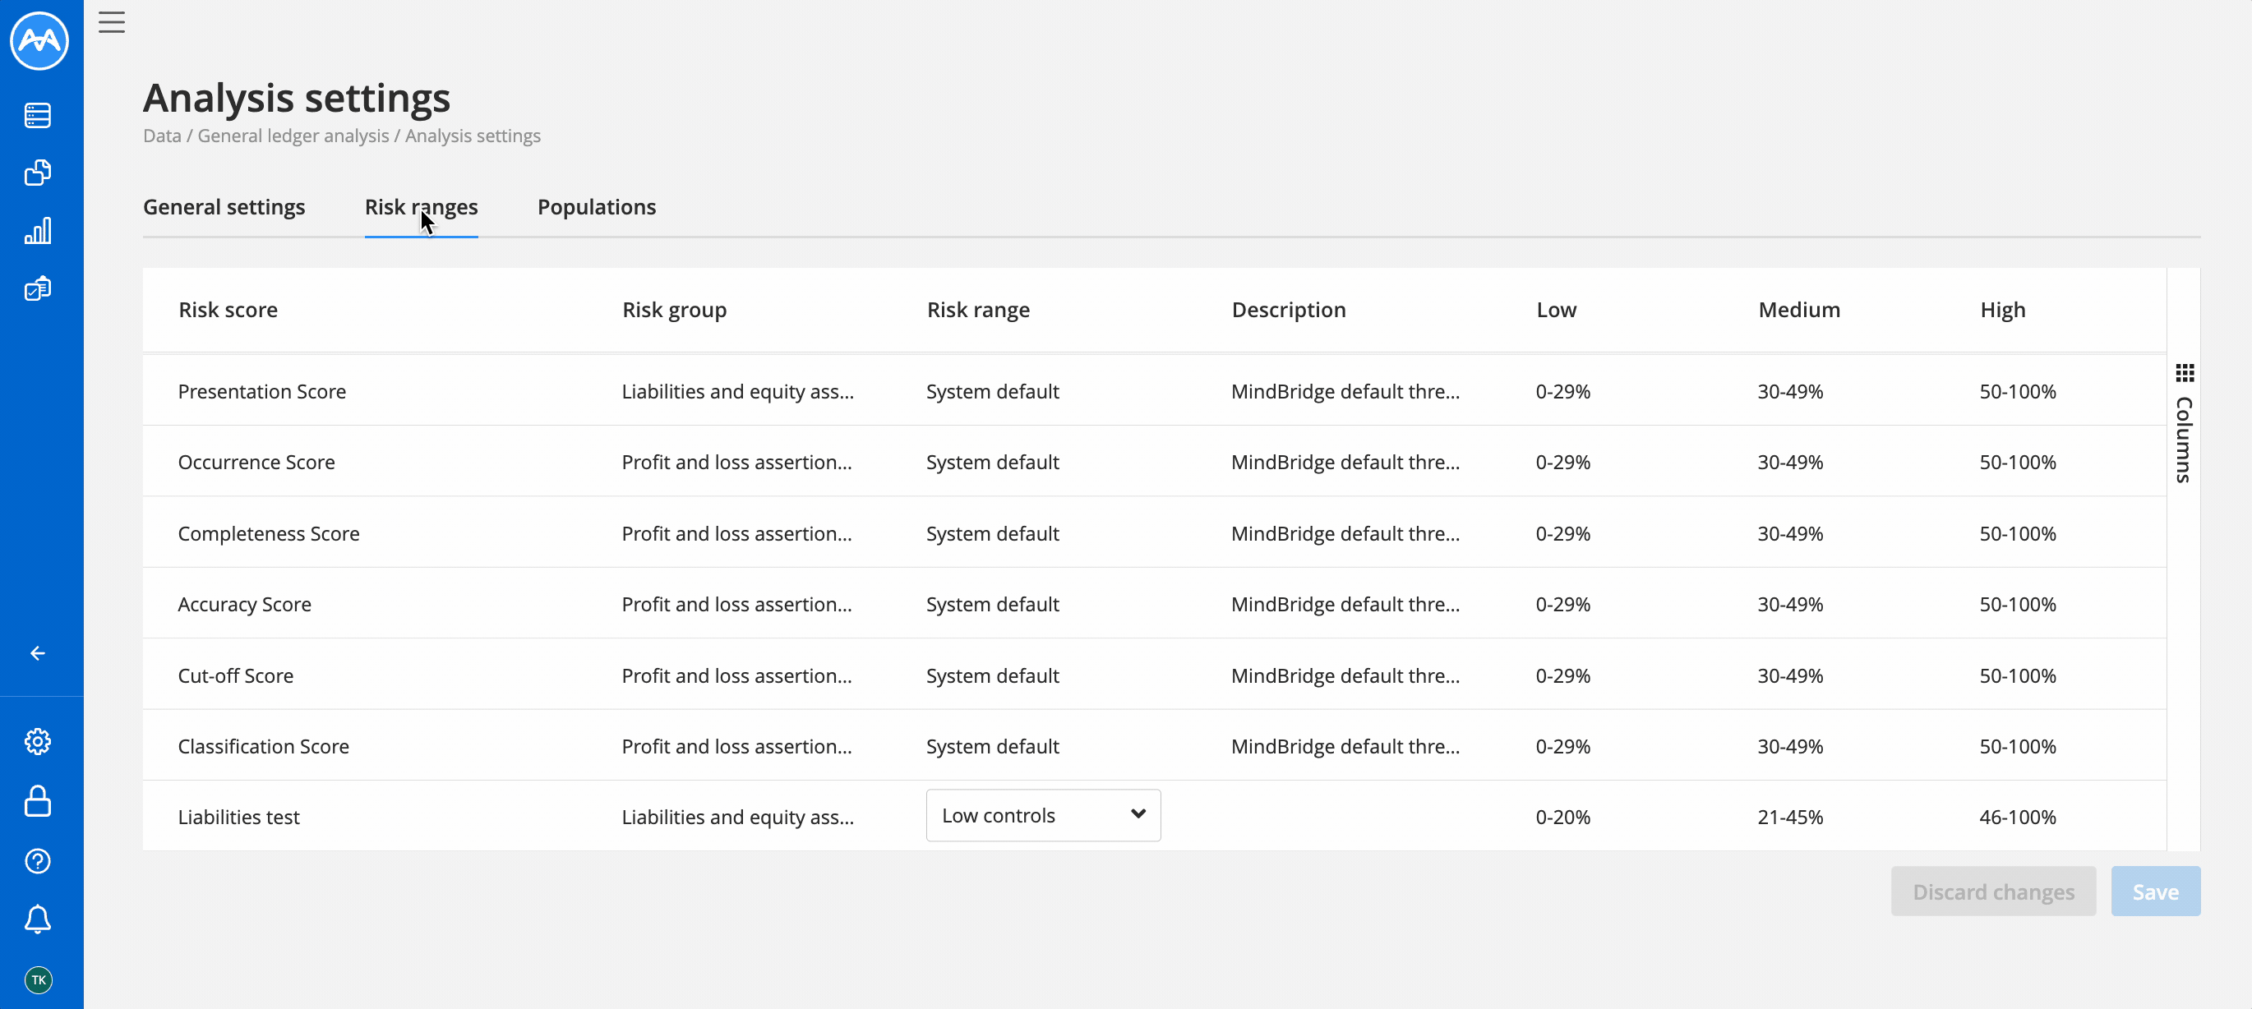This screenshot has width=2252, height=1009.
Task: Click the back arrow in sidebar
Action: pyautogui.click(x=38, y=653)
